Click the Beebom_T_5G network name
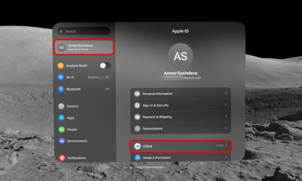 point(99,77)
